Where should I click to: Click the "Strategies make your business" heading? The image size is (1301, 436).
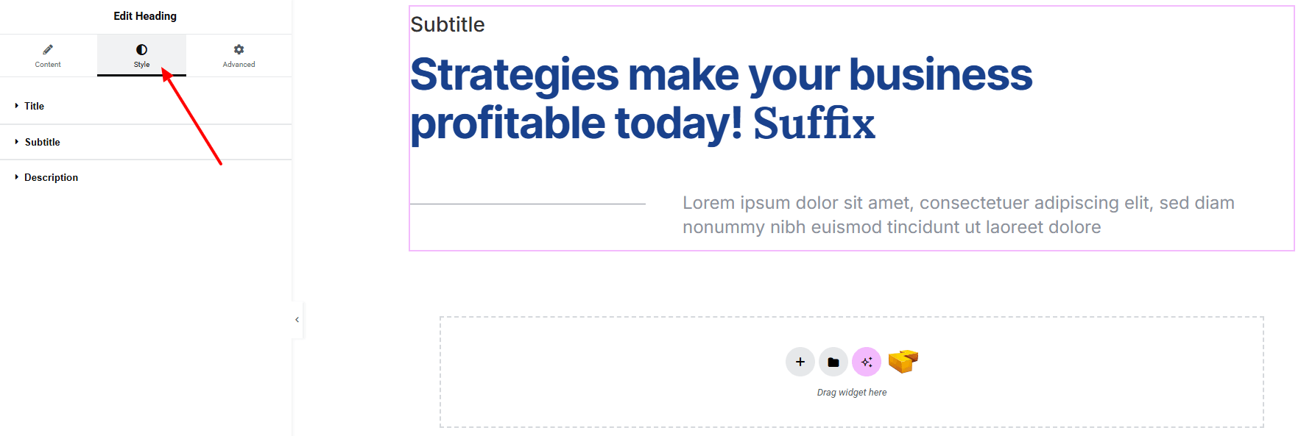click(x=721, y=75)
